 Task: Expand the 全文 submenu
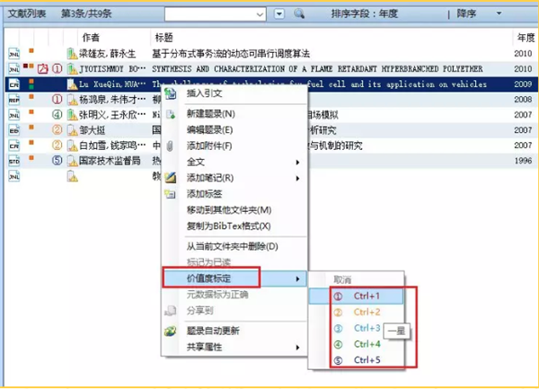coord(234,162)
